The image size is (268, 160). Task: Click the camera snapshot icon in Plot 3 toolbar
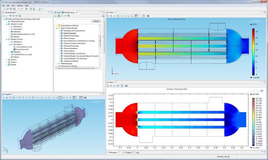[x=126, y=86]
